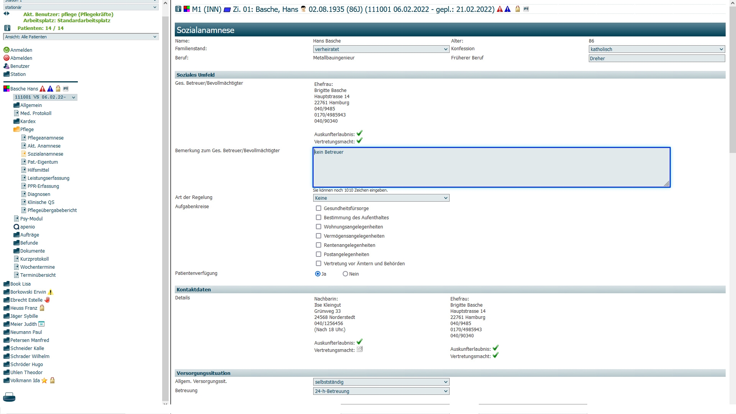736x414 pixels.
Task: Click the apenio magnifier icon
Action: tap(16, 227)
